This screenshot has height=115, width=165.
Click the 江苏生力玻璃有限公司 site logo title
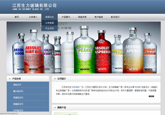click(34, 6)
